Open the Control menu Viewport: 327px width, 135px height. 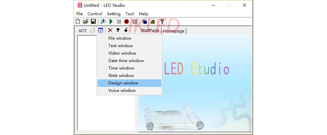click(95, 14)
